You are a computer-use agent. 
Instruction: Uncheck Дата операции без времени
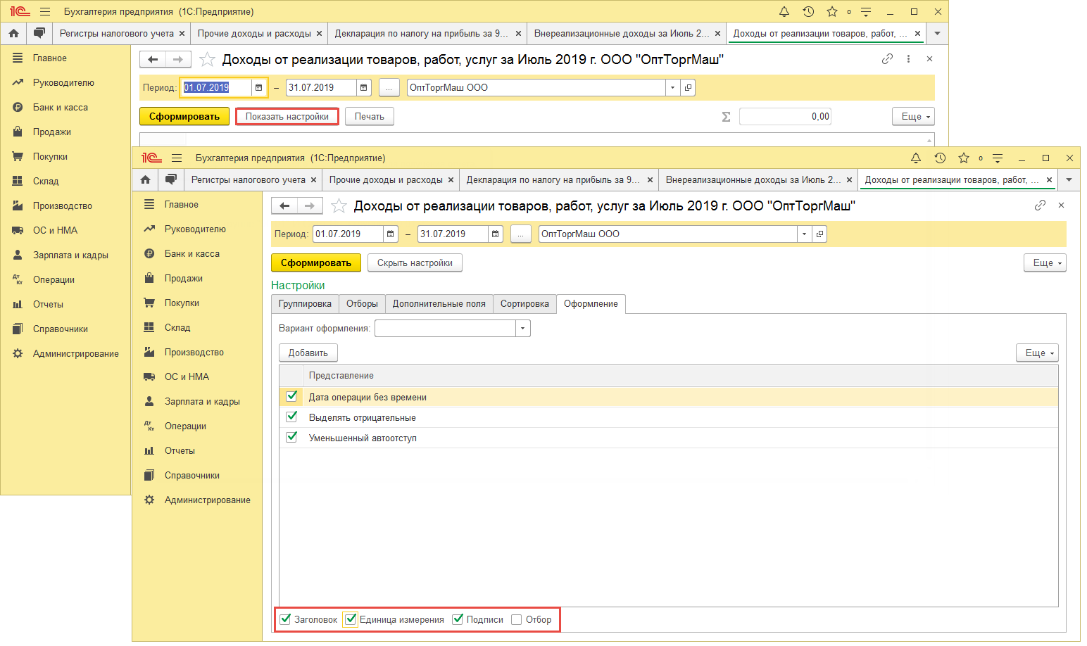tap(291, 396)
